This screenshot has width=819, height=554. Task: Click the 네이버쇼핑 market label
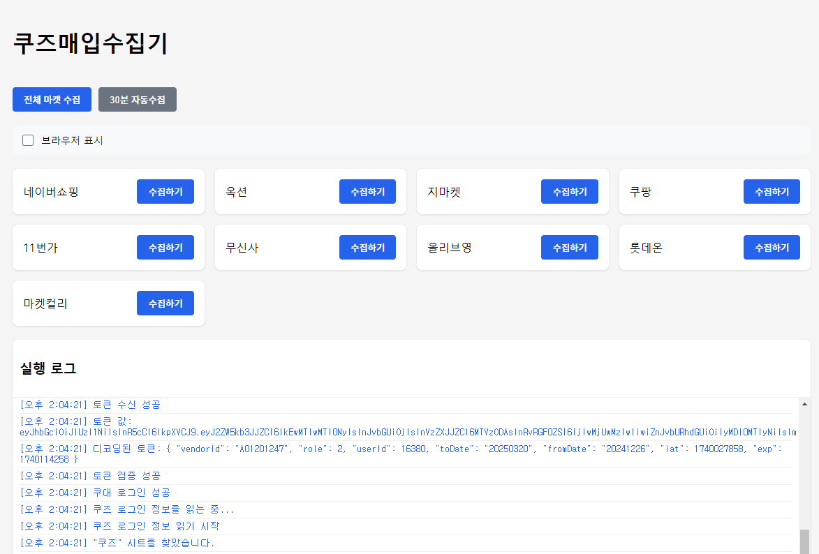tap(51, 192)
